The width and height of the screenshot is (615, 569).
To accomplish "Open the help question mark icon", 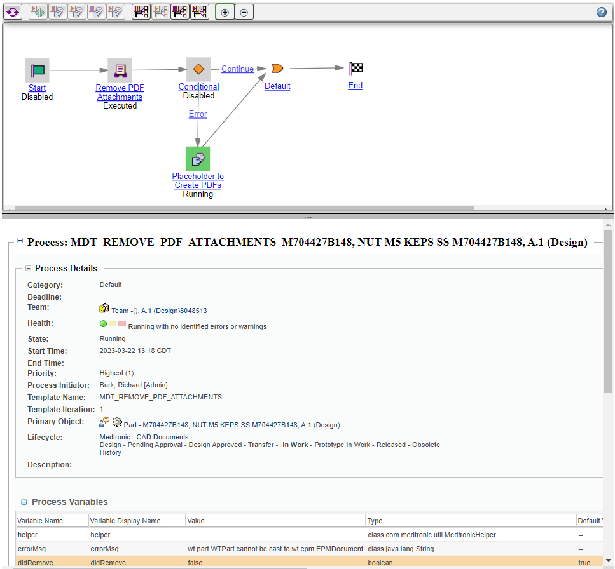I will (601, 11).
